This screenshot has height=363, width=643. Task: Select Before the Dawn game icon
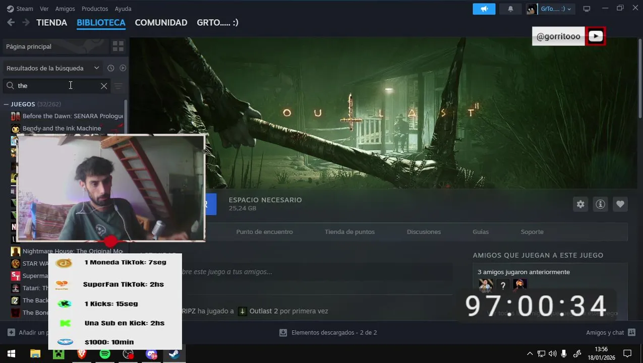tap(16, 116)
